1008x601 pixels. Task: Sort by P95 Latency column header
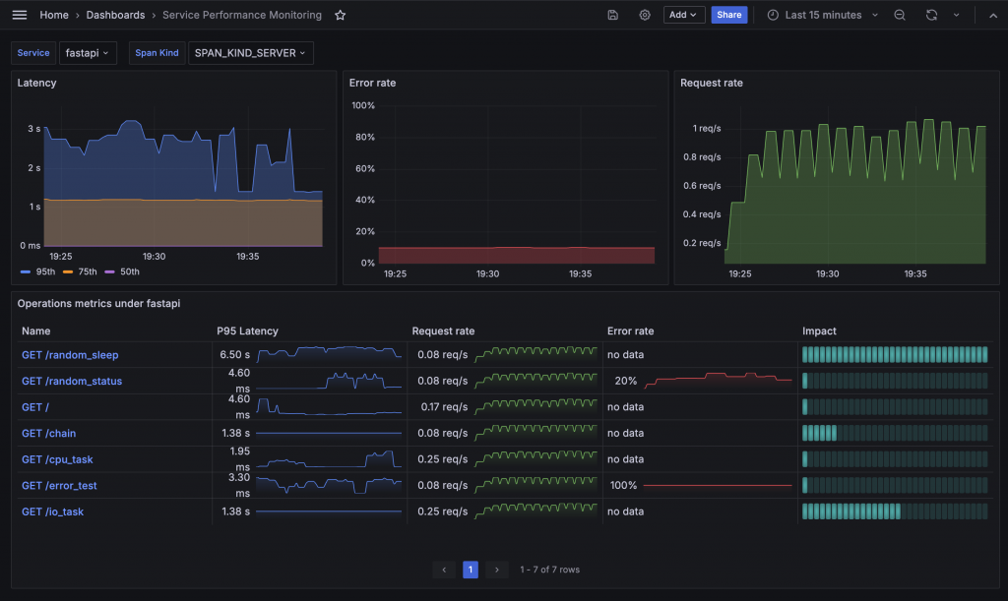click(x=247, y=331)
